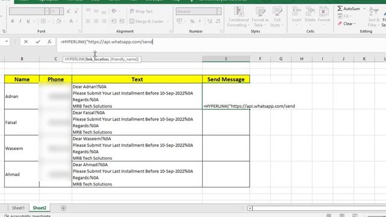Open the Name Box dropdown arrow
Image resolution: width=386 pixels, height=217 pixels.
[7, 42]
